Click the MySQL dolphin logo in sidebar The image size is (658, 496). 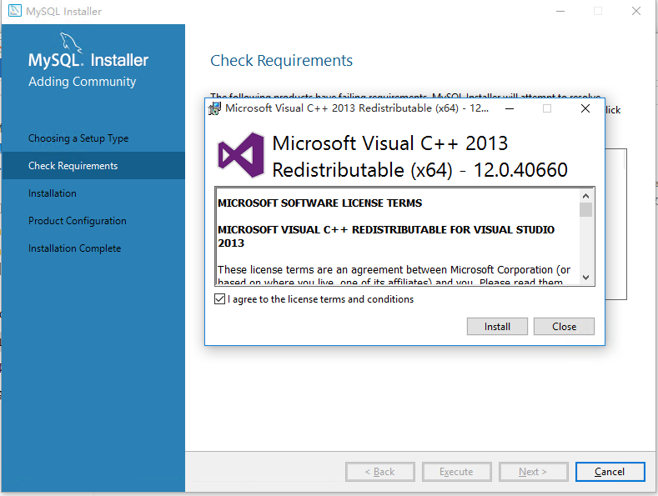point(71,43)
